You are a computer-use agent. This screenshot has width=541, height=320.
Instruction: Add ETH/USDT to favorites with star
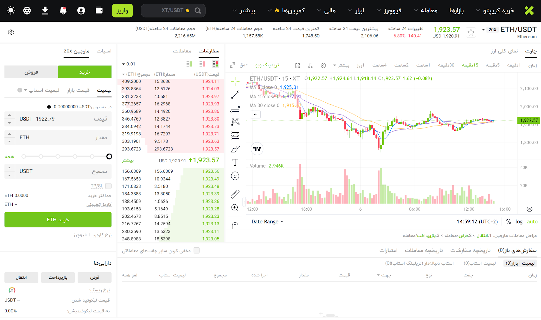coord(471,32)
